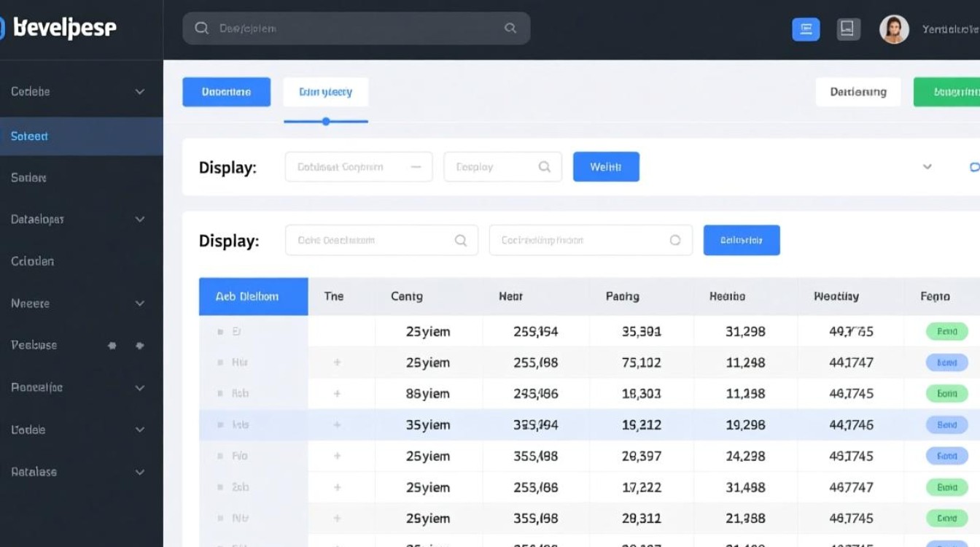Click the 'Paohg' column header
Image resolution: width=980 pixels, height=547 pixels.
pyautogui.click(x=622, y=297)
